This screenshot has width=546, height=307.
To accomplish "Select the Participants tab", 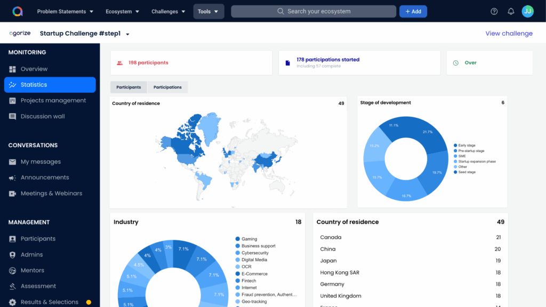I will 129,87.
